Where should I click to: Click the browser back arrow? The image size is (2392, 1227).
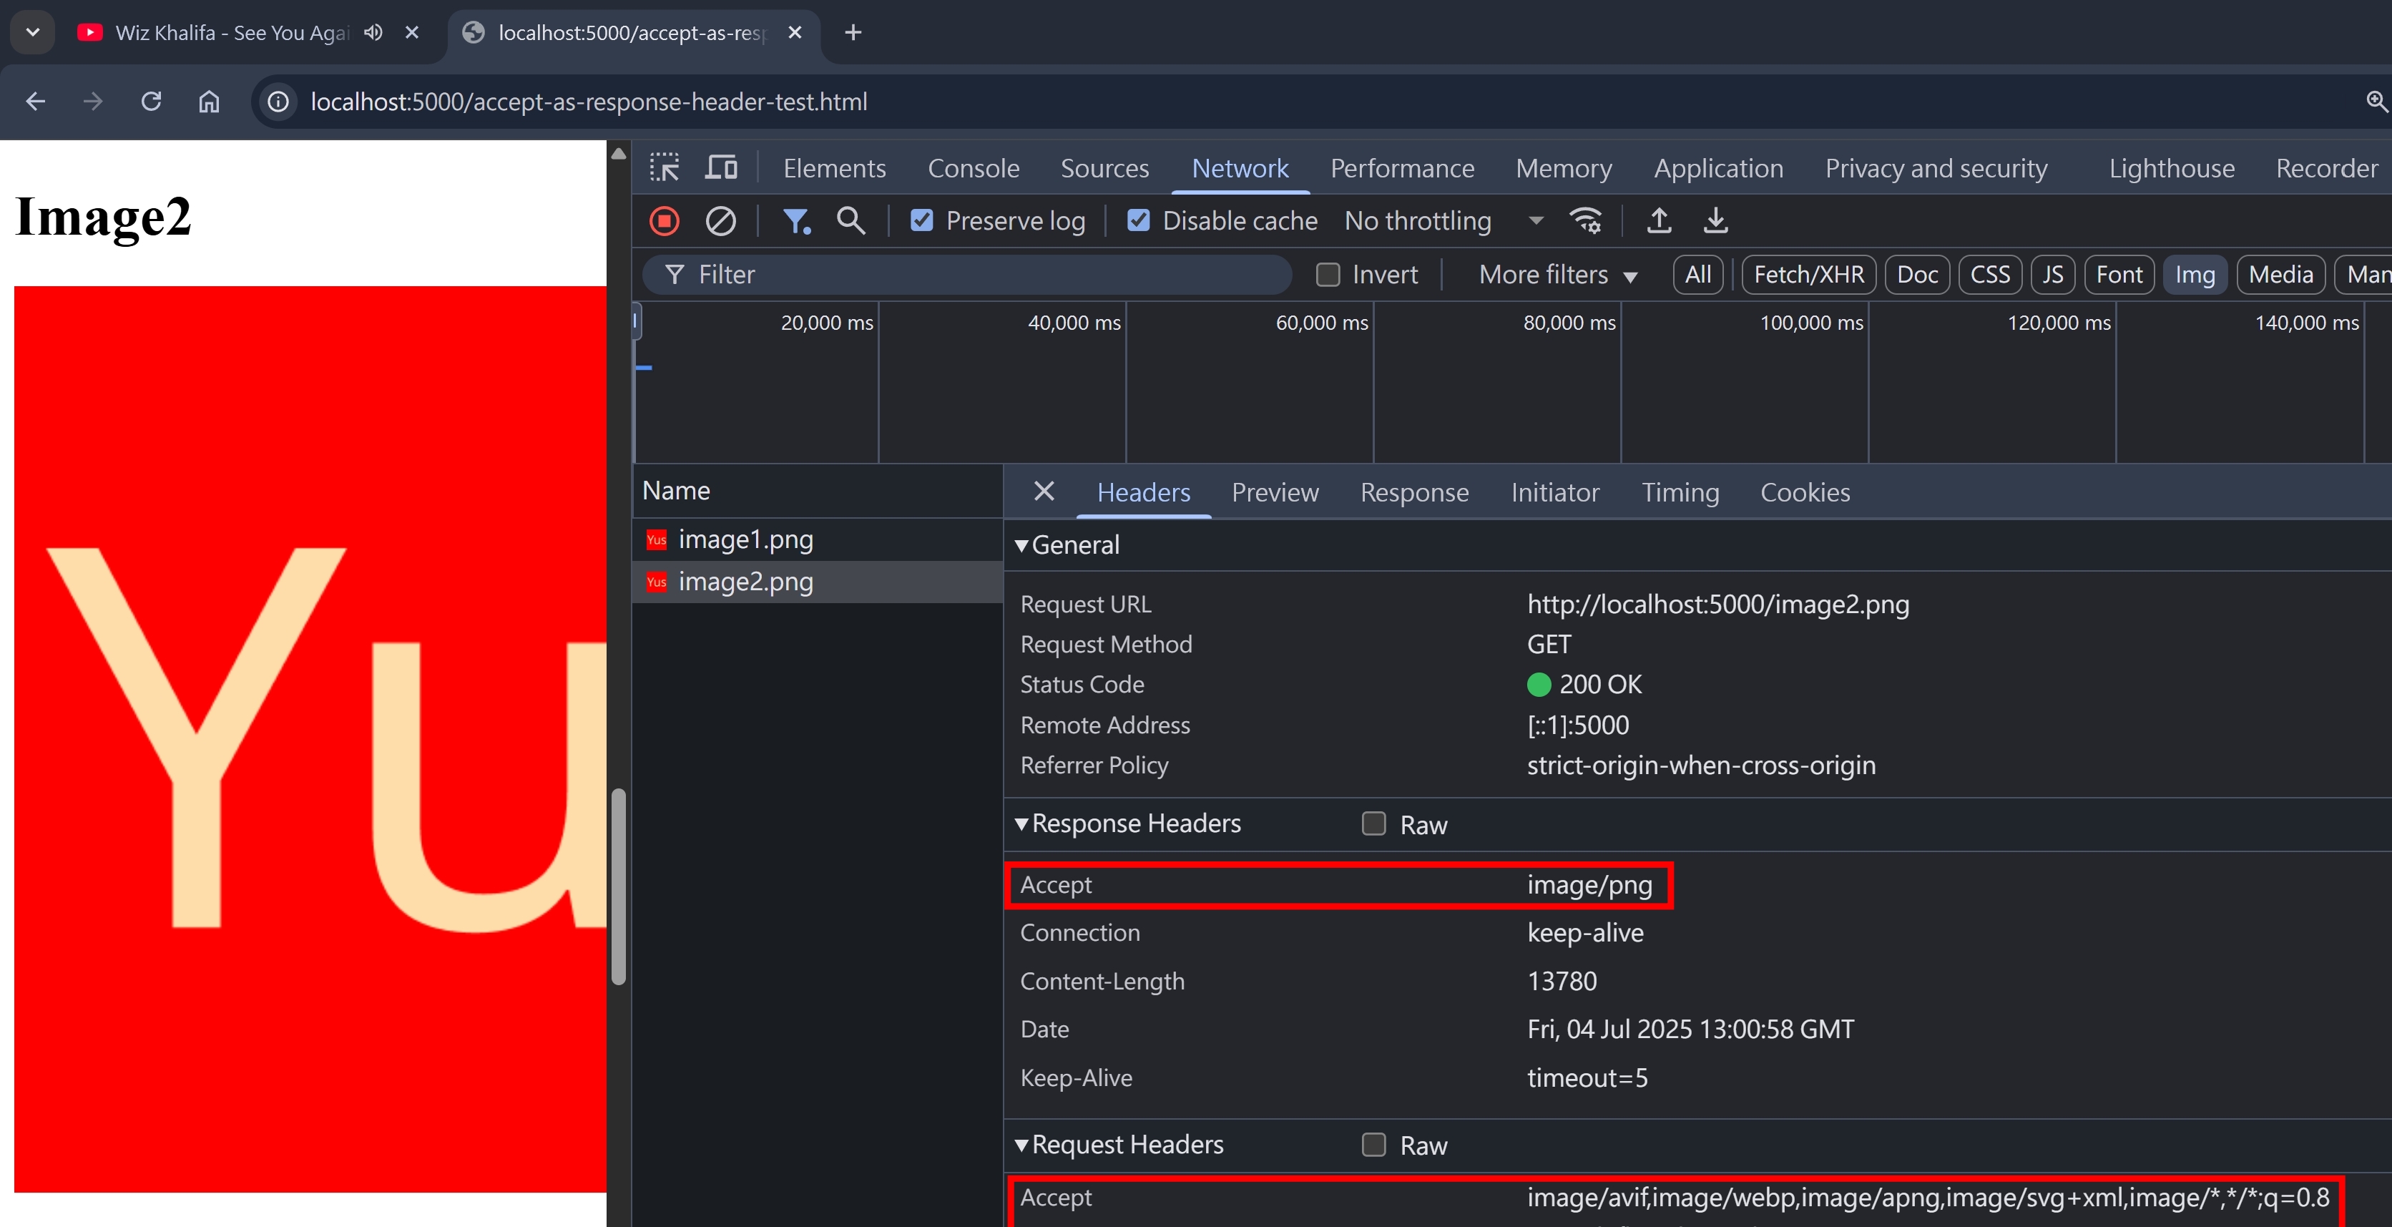tap(35, 102)
